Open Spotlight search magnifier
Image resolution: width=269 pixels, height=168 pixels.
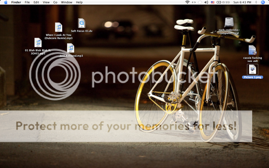[x=263, y=2]
